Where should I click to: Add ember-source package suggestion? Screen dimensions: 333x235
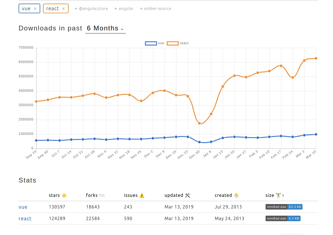pyautogui.click(x=155, y=9)
